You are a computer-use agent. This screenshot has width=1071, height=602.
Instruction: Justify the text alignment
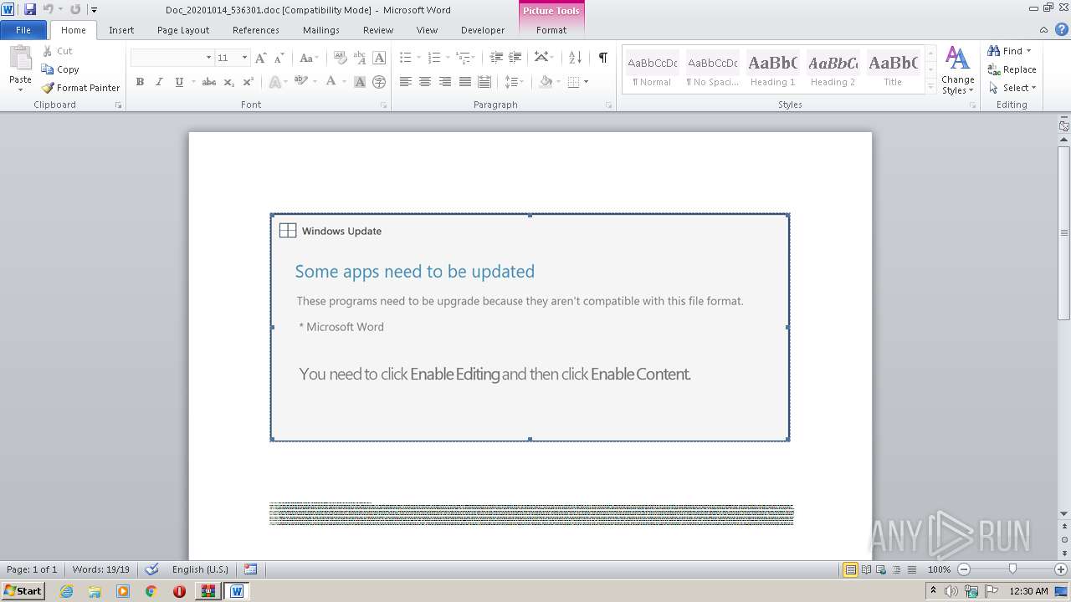point(465,82)
